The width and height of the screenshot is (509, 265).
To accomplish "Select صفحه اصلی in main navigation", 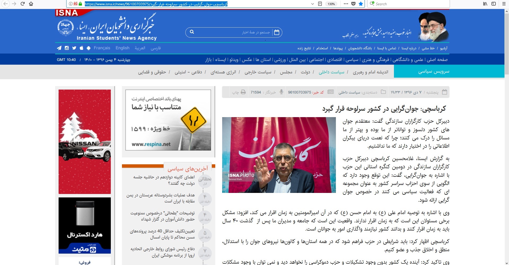I will pyautogui.click(x=437, y=60).
